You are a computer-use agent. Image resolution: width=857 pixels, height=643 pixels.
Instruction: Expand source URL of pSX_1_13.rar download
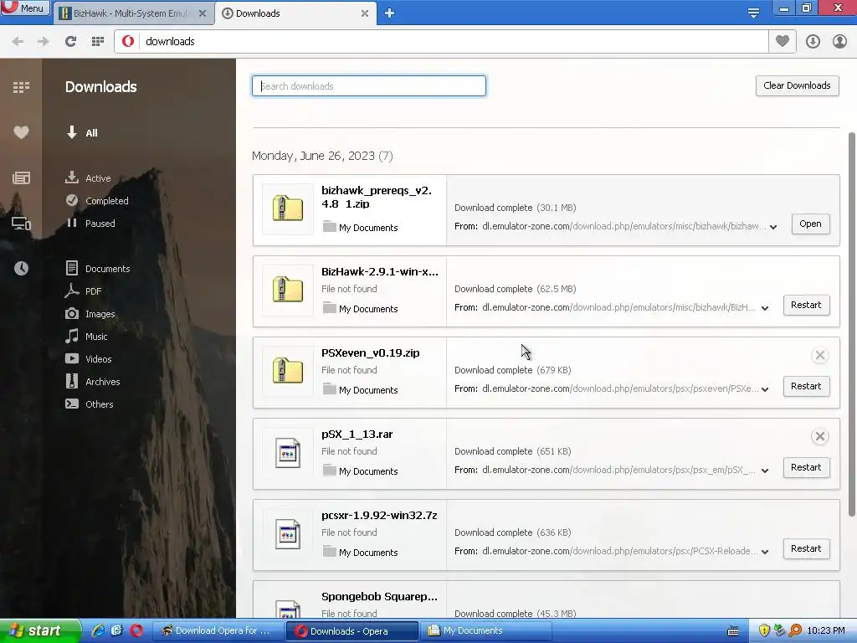click(765, 471)
